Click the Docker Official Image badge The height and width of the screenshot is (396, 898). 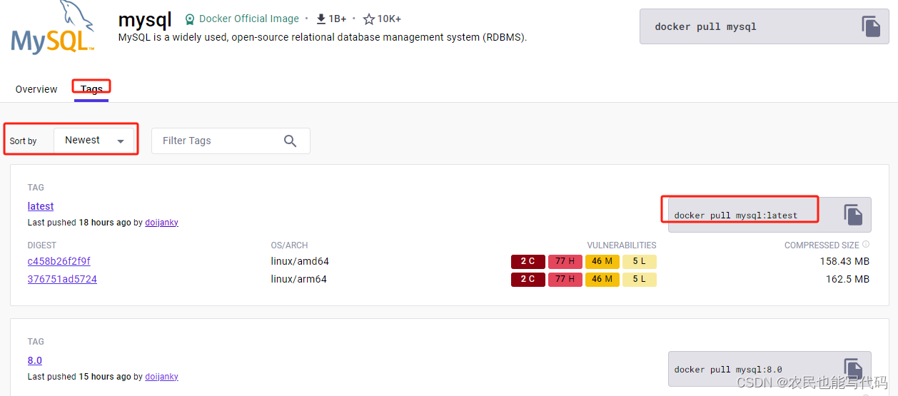pos(241,19)
